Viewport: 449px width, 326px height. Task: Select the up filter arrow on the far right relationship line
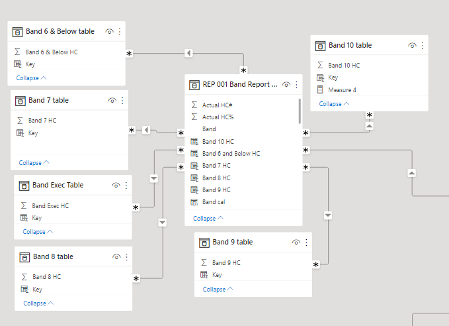tap(412, 173)
